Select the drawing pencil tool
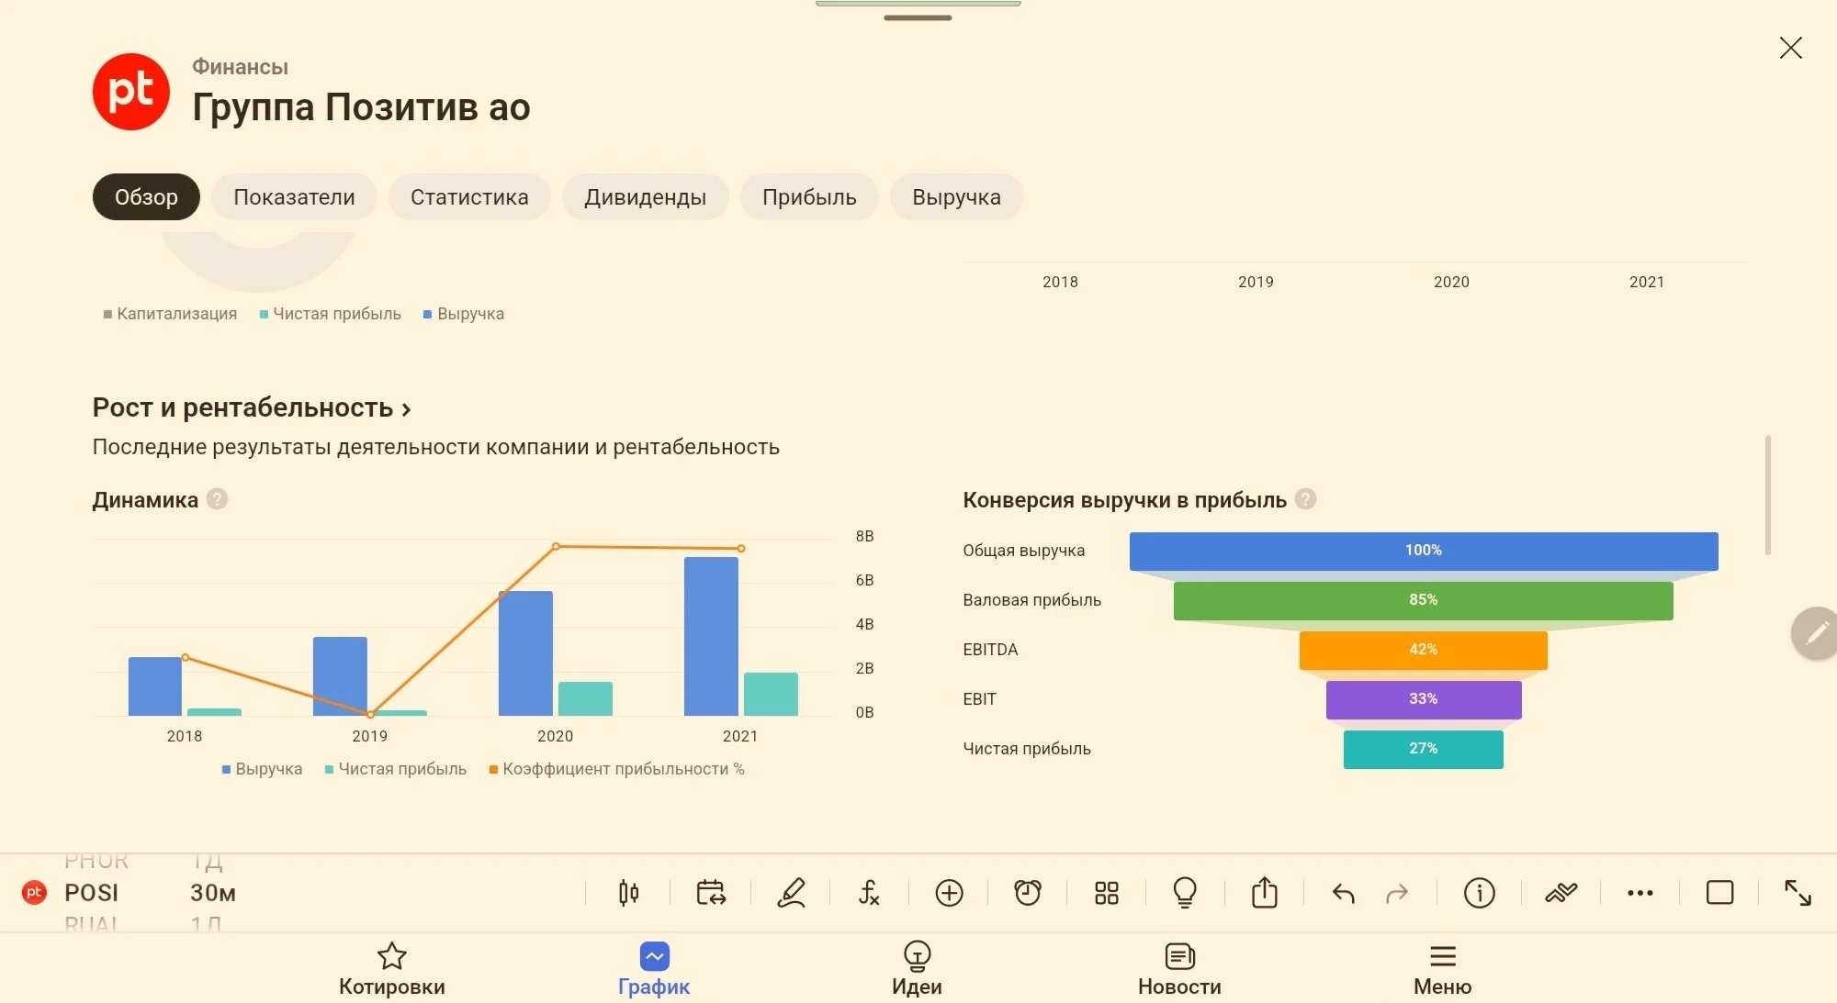 pos(791,893)
